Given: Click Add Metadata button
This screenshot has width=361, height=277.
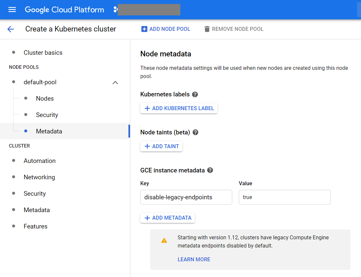Looking at the screenshot, I should tap(168, 218).
